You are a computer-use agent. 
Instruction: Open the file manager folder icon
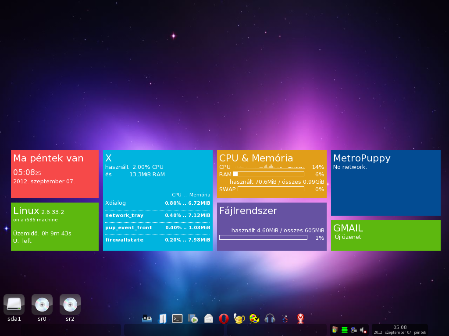tap(163, 319)
